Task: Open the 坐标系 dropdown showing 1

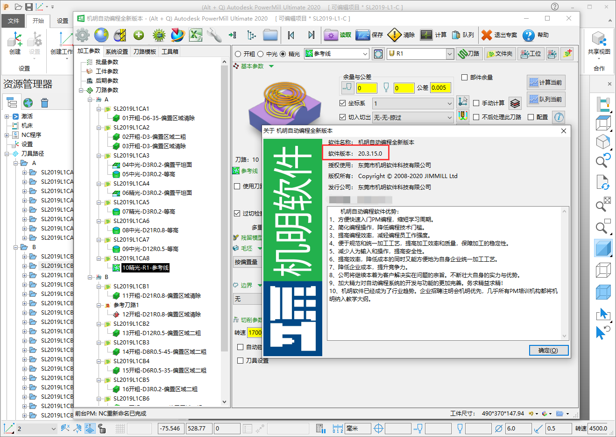Action: 413,103
